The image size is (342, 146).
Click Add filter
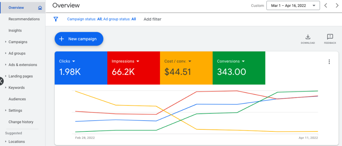[x=152, y=19]
